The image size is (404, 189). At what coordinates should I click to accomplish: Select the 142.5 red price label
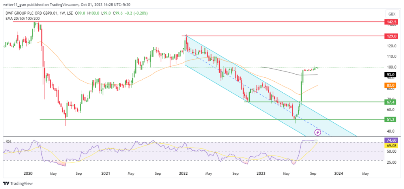(x=392, y=22)
